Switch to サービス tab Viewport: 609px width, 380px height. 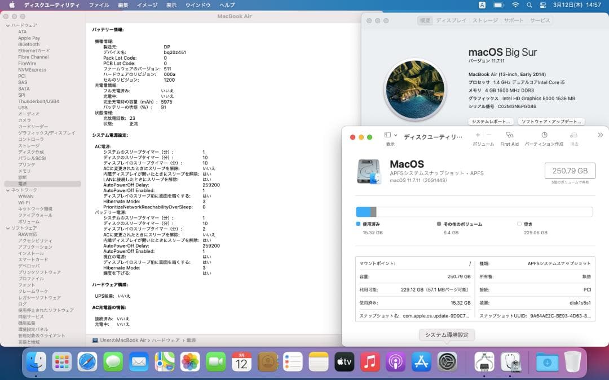tap(540, 20)
